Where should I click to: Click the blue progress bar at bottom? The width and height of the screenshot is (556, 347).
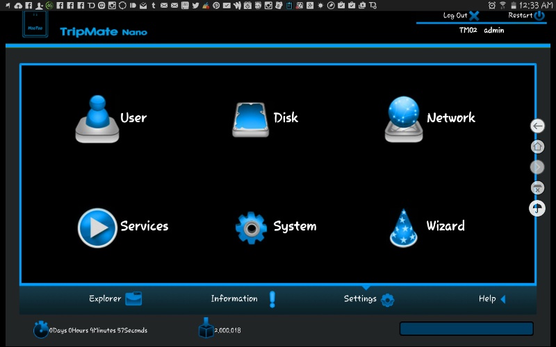pos(466,328)
